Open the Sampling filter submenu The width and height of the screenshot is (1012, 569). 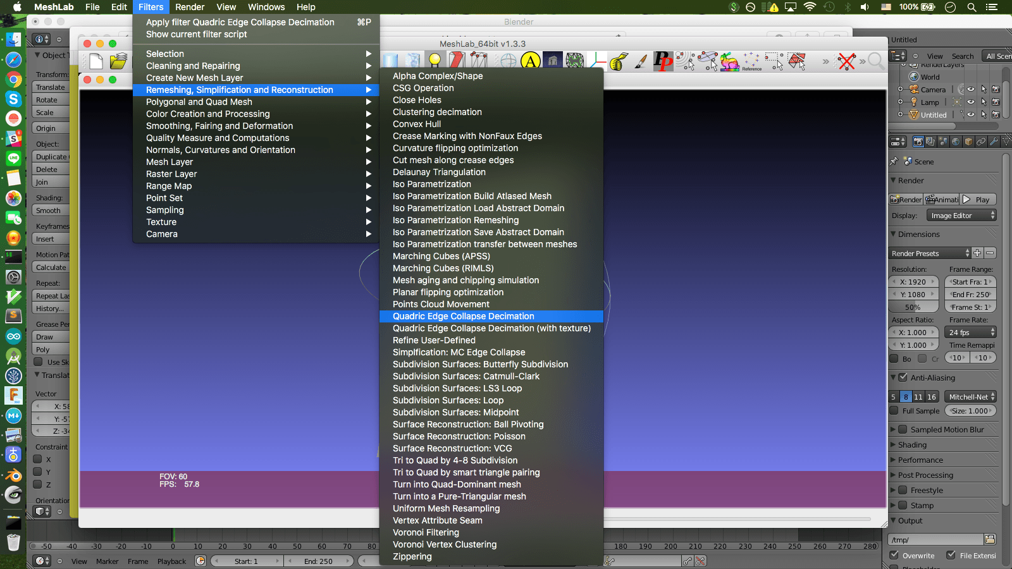pyautogui.click(x=256, y=210)
